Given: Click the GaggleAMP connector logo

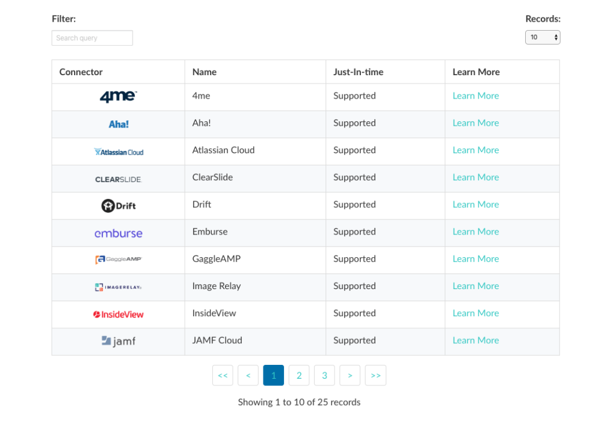Looking at the screenshot, I should 119,260.
